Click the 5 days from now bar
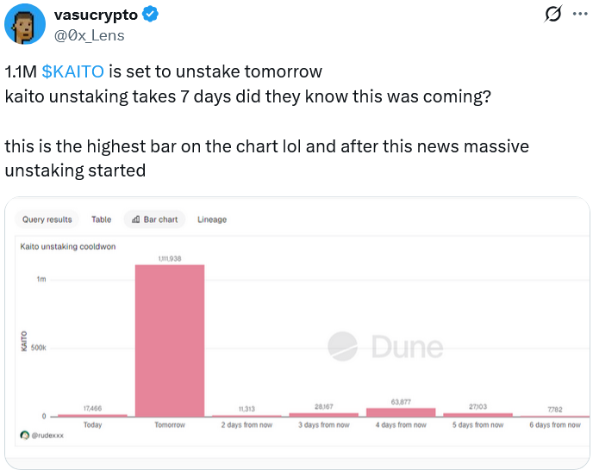Screen dimensions: 593x470 (x=478, y=415)
